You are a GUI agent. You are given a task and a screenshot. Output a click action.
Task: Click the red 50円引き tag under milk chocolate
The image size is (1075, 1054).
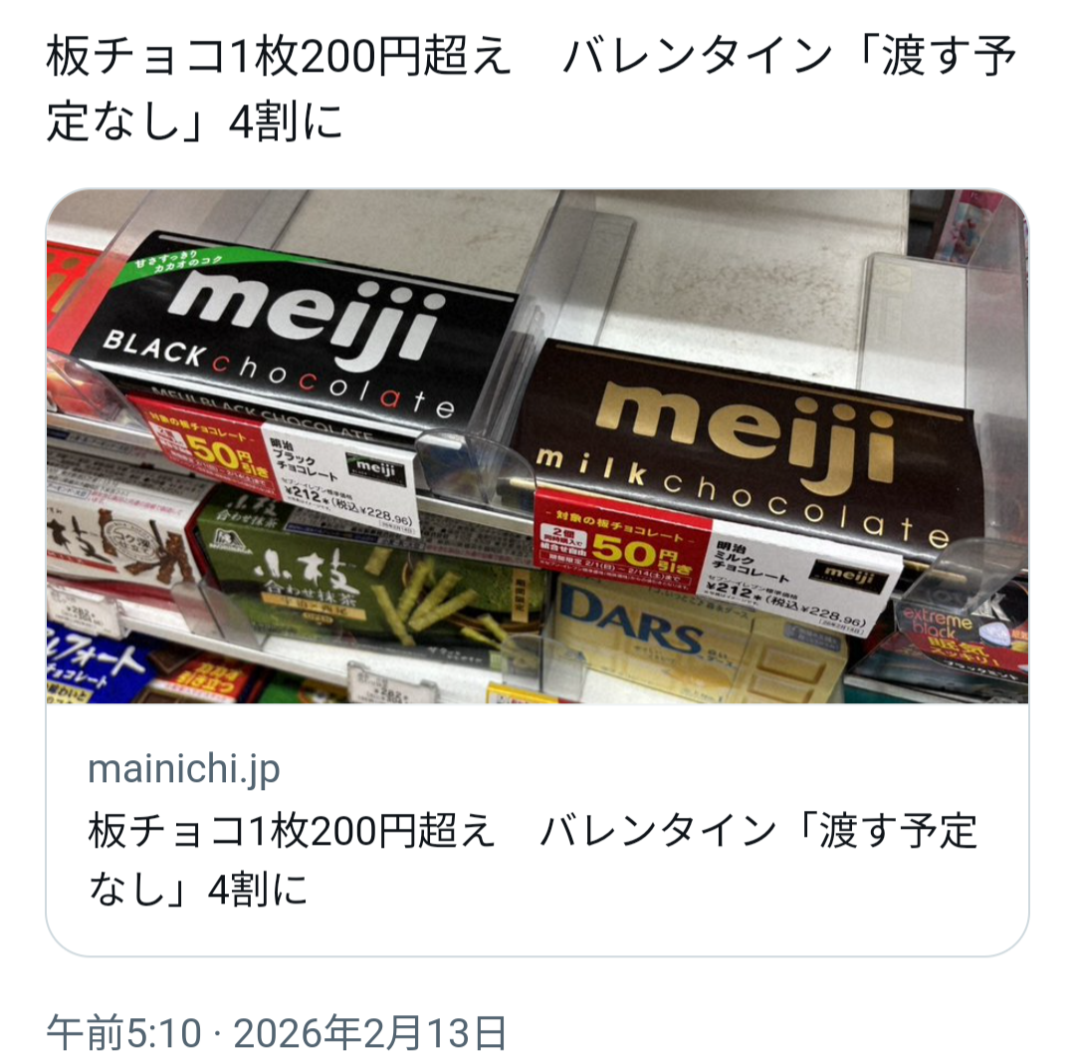click(x=620, y=542)
